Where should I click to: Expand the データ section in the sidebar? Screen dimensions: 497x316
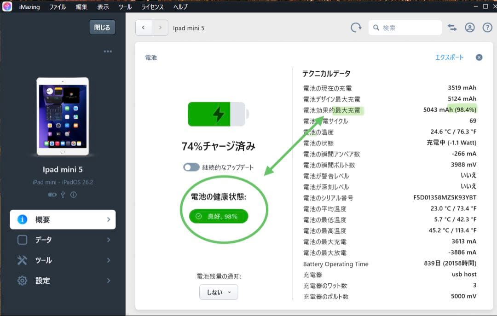tap(63, 240)
